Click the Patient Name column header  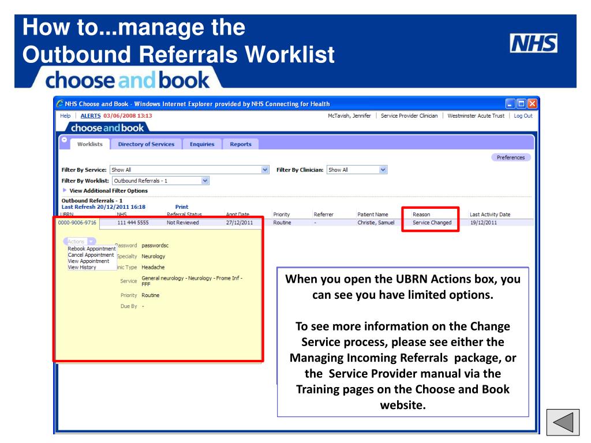tap(373, 215)
